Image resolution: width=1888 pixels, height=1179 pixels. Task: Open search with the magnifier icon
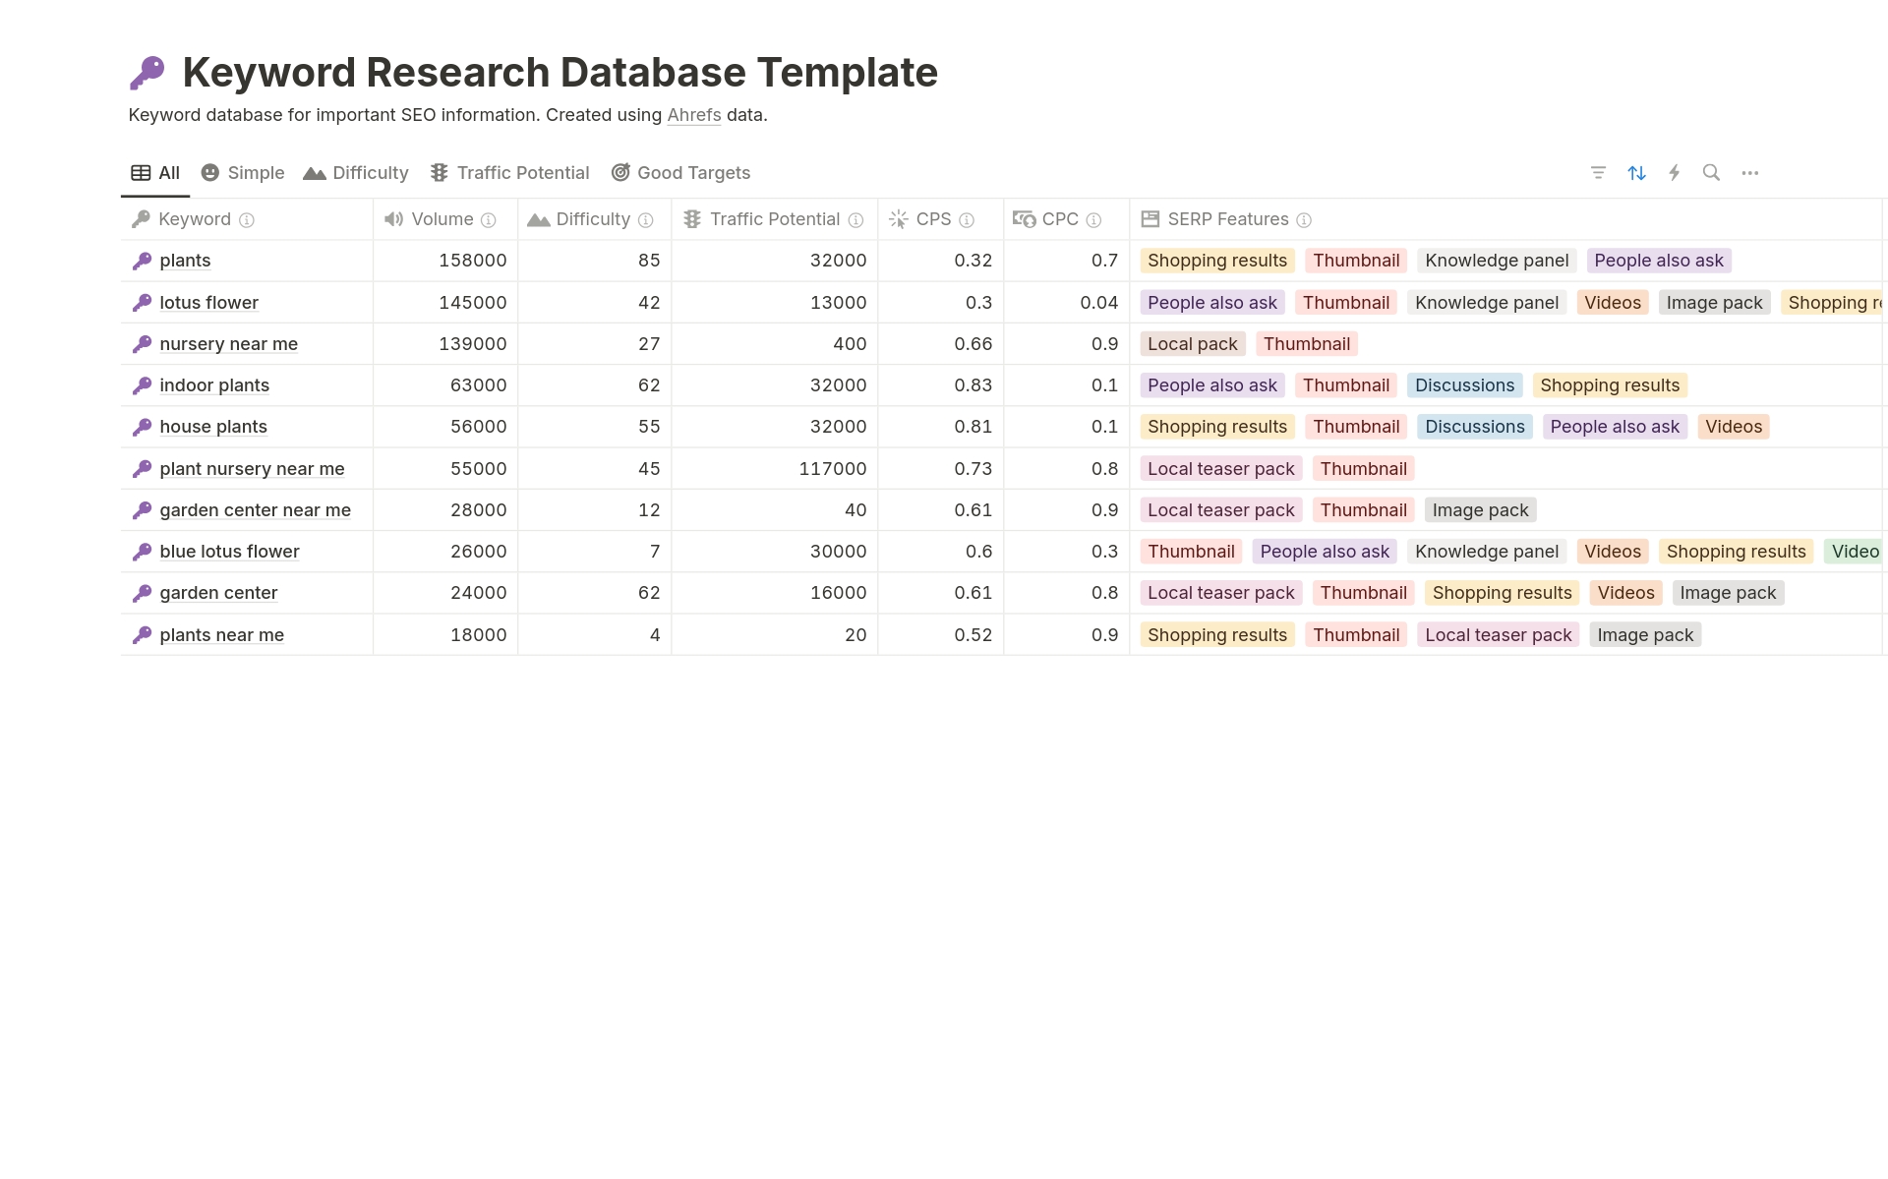pos(1711,172)
